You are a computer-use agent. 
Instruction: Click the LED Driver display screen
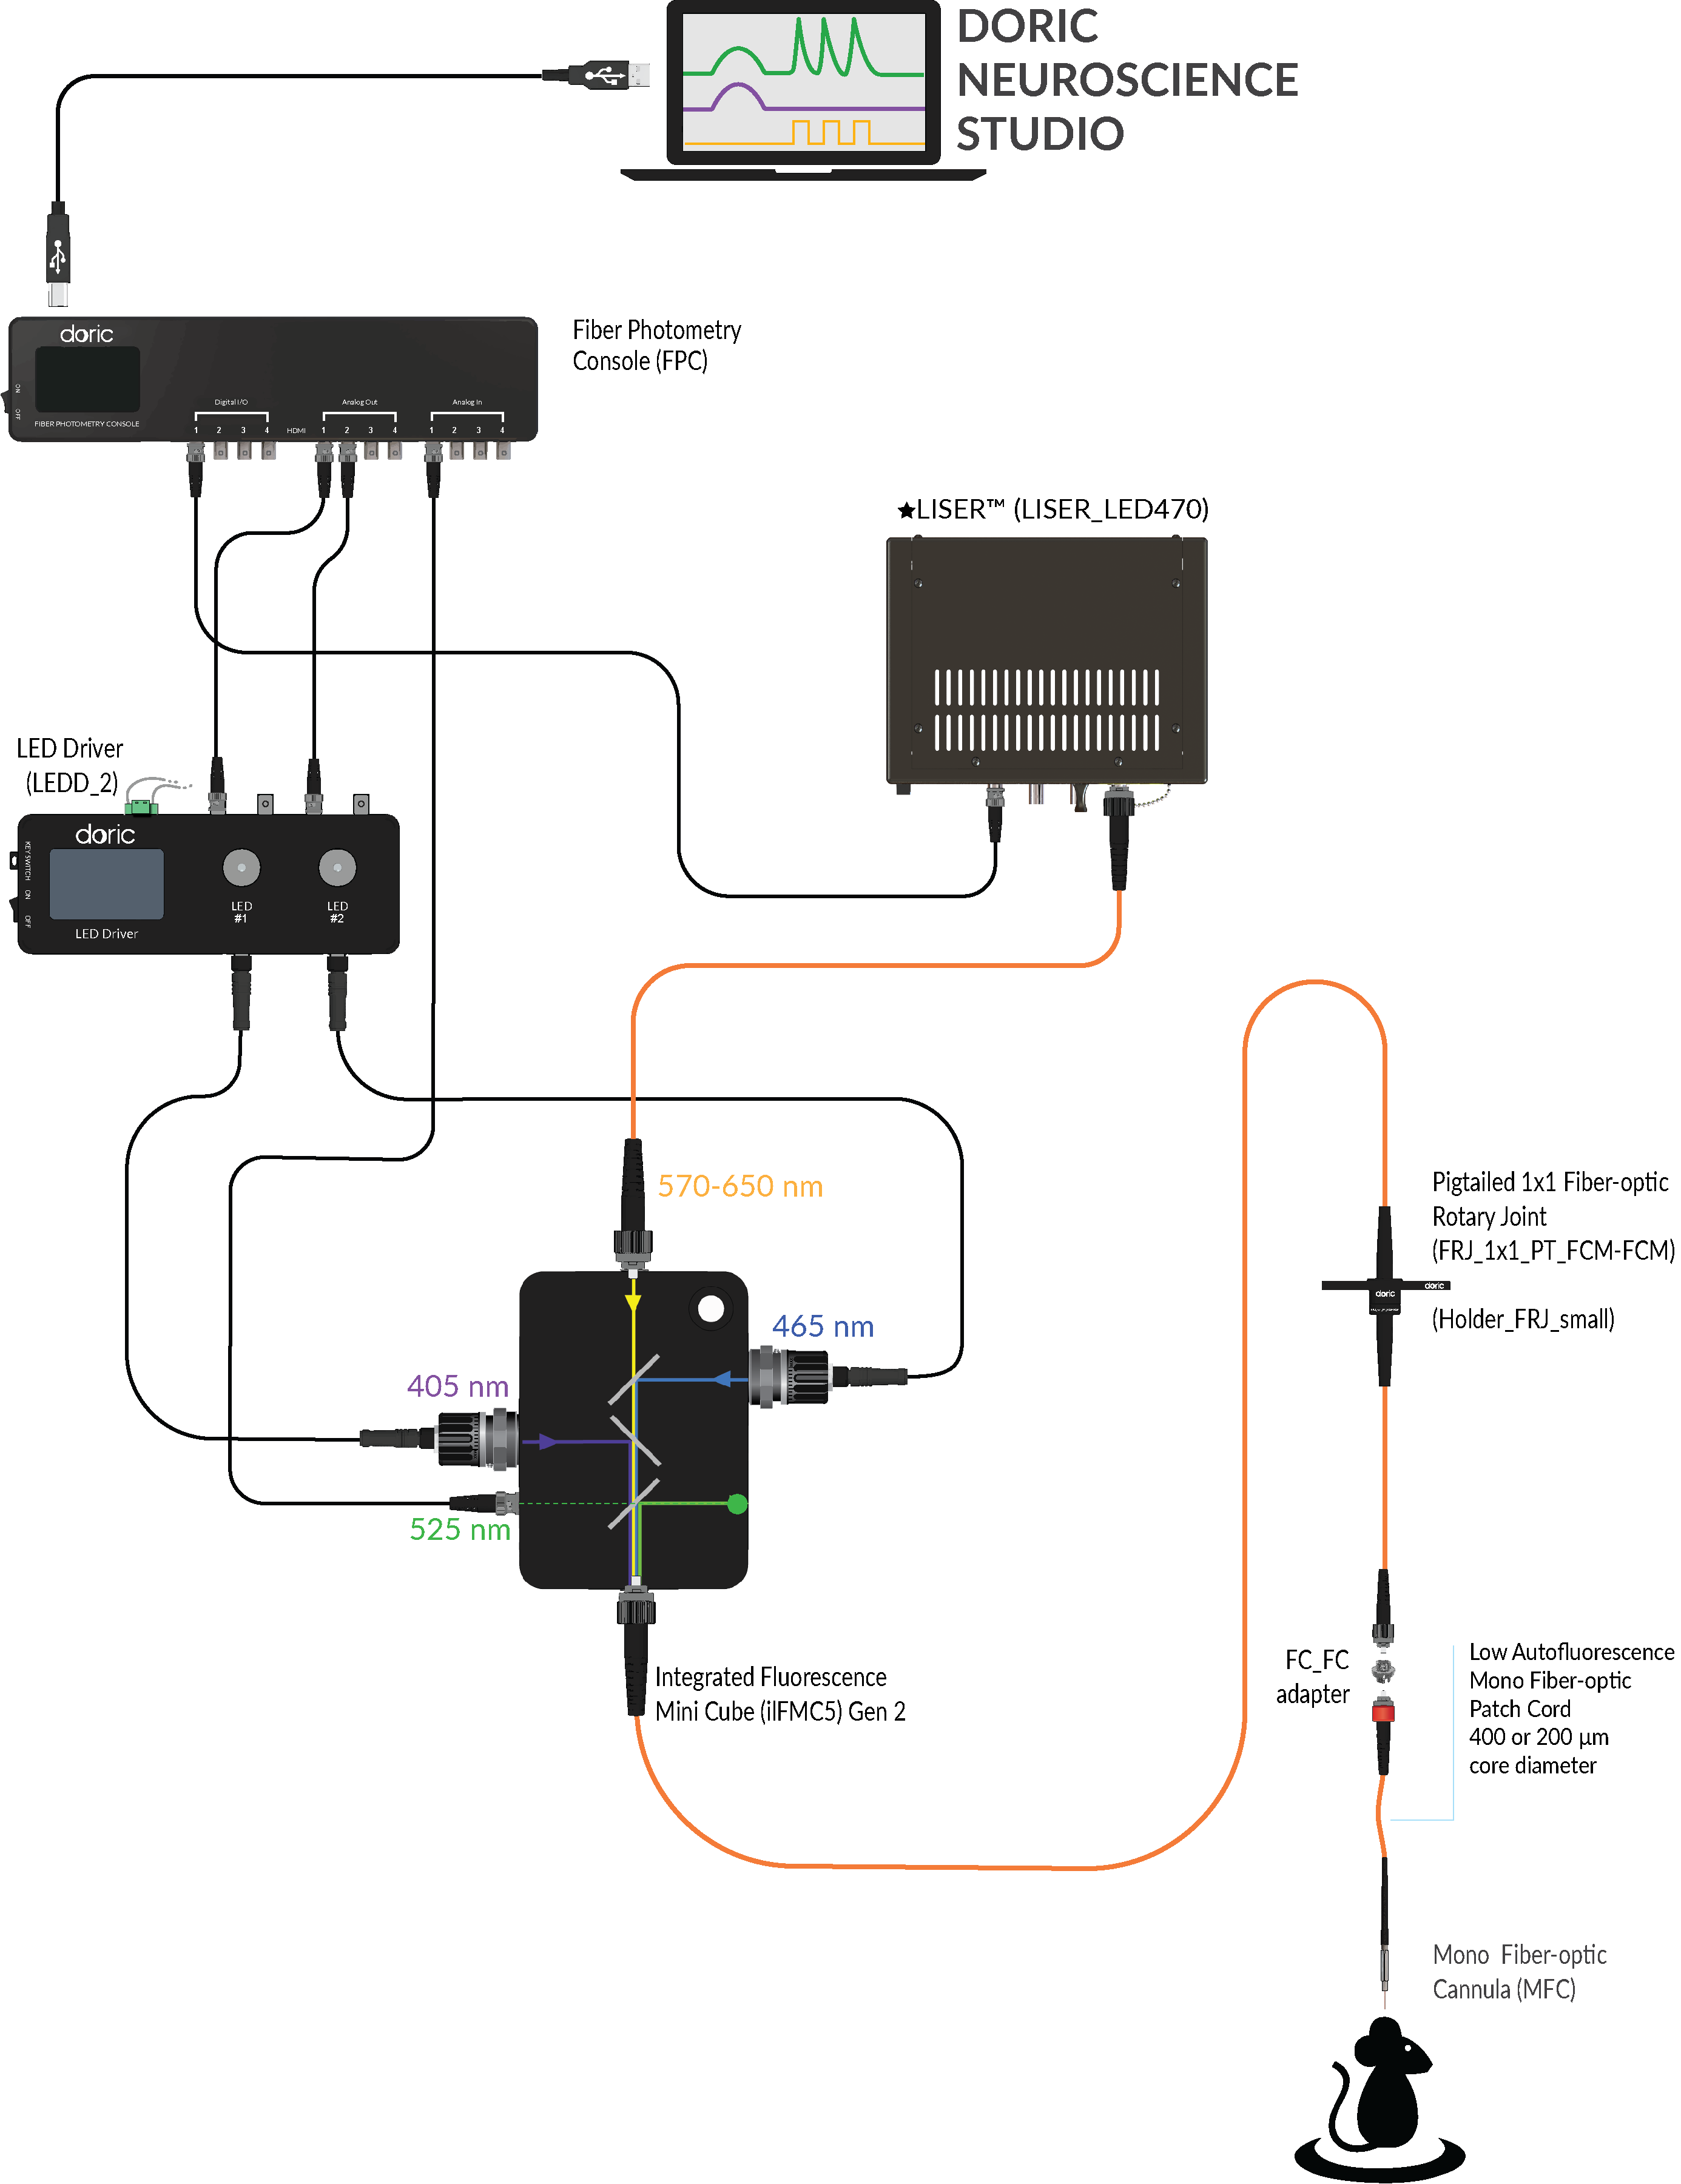click(x=106, y=883)
